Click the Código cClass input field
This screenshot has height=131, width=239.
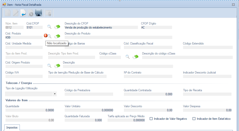click(110, 57)
